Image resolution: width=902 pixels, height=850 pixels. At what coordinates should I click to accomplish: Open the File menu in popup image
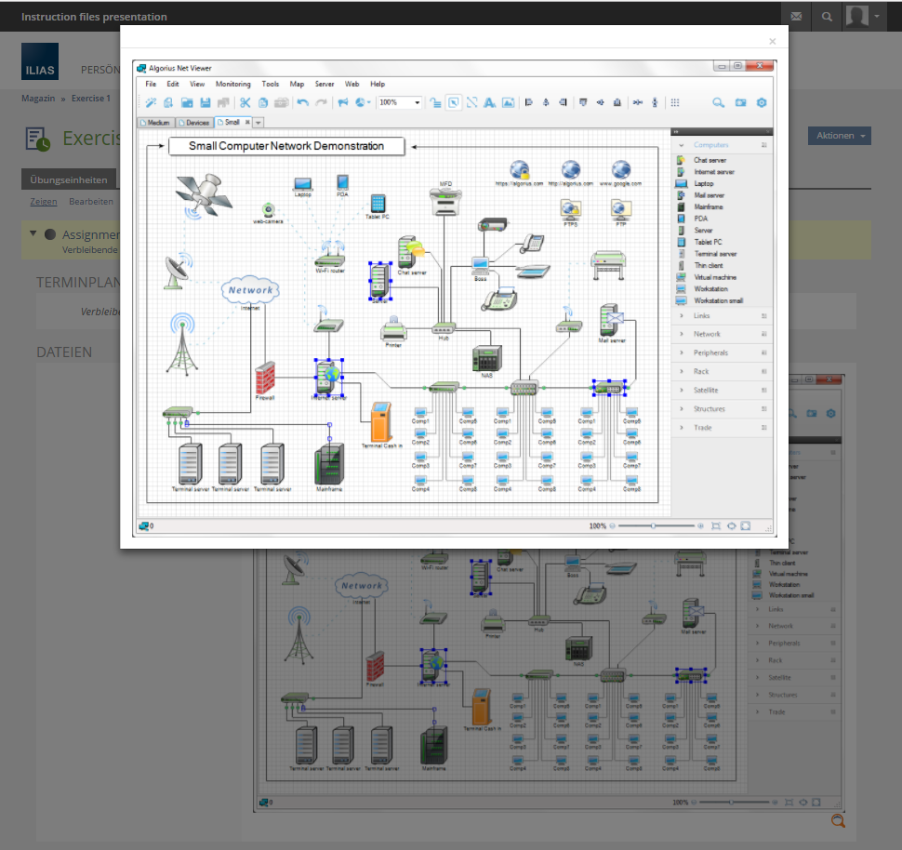[151, 84]
